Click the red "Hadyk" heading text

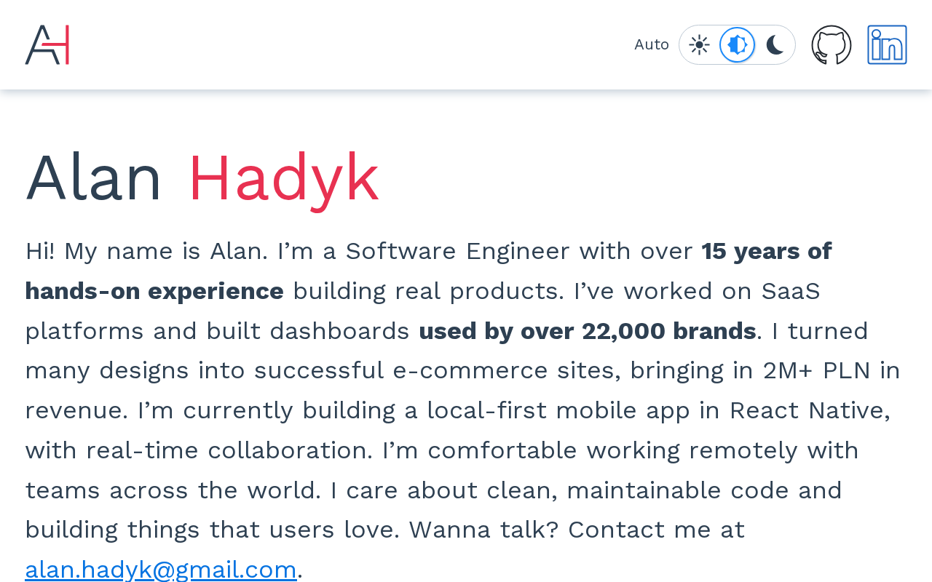pyautogui.click(x=284, y=178)
